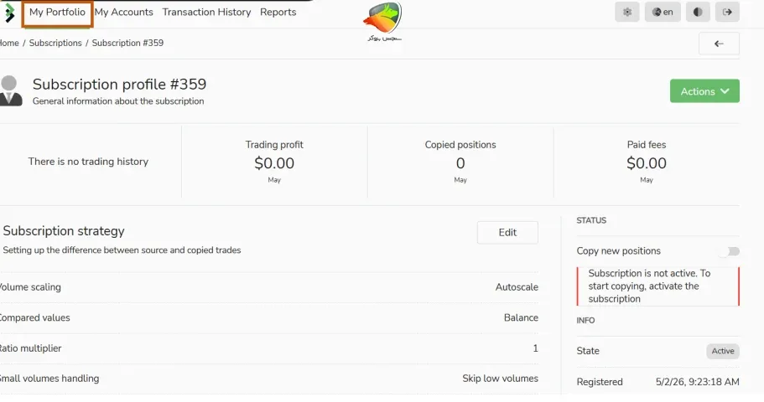Click the settings gear icon
This screenshot has width=764, height=402.
tap(627, 13)
